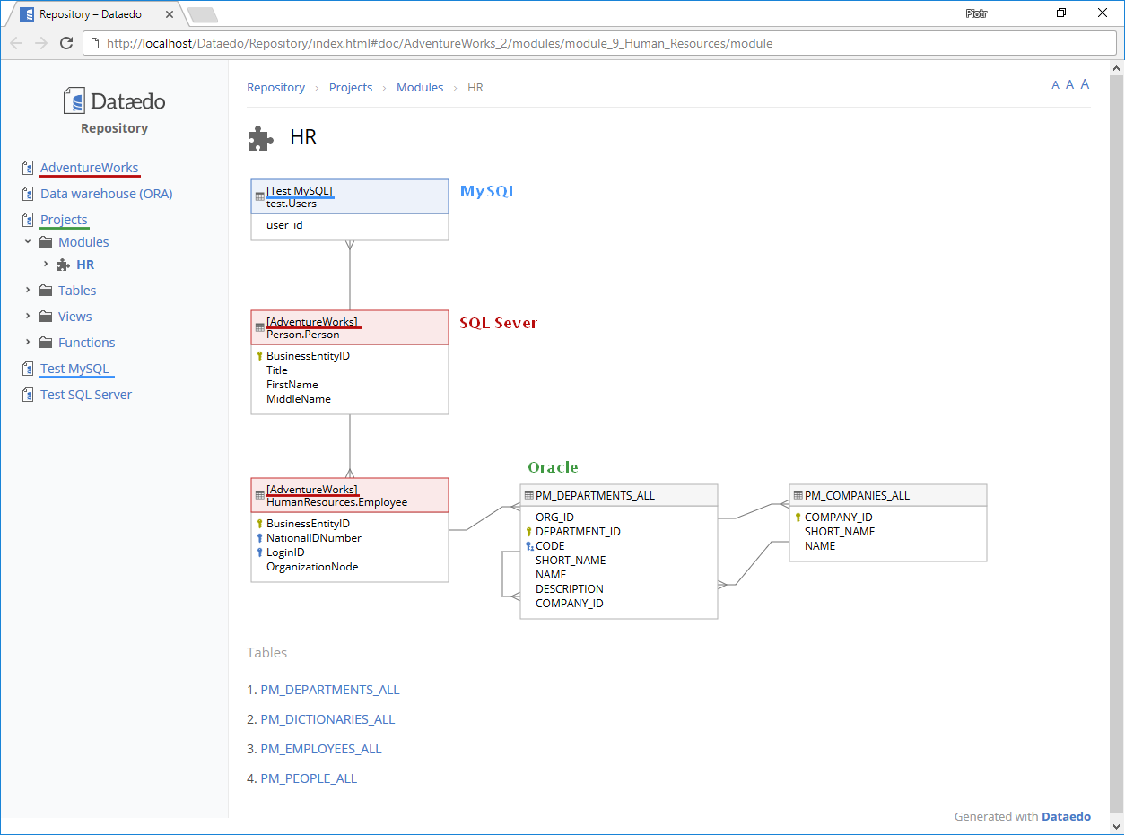Click the table icon of PM_COMPANIES_ALL entity

pos(798,495)
